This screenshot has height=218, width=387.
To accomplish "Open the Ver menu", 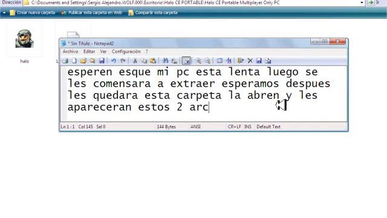I will pos(103,51).
